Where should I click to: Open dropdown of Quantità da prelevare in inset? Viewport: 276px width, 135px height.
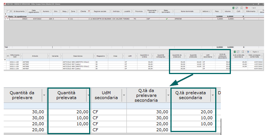coord(44,95)
